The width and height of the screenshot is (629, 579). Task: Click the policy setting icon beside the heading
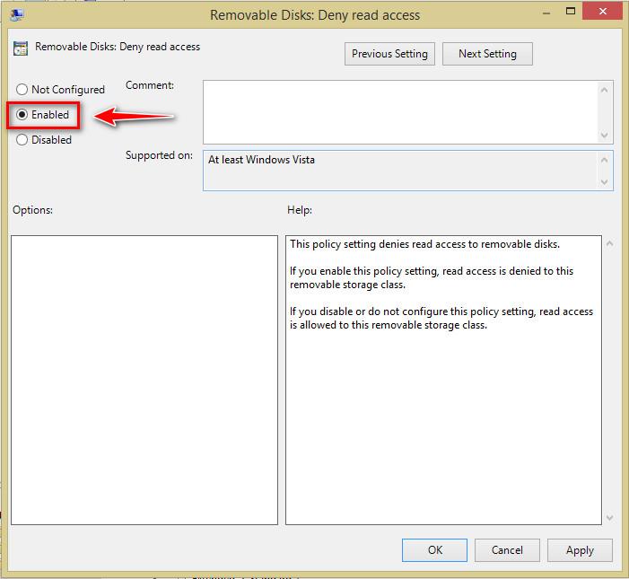tap(20, 48)
